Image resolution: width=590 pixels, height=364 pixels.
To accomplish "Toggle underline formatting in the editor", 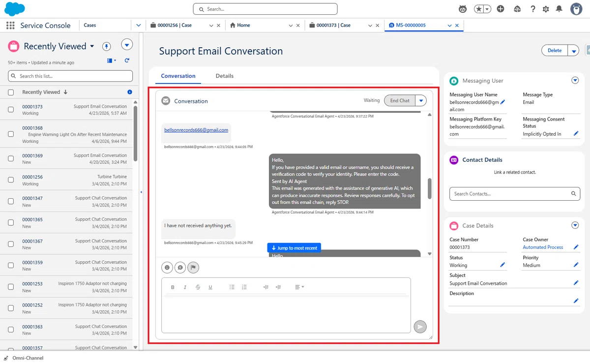I will coord(210,287).
